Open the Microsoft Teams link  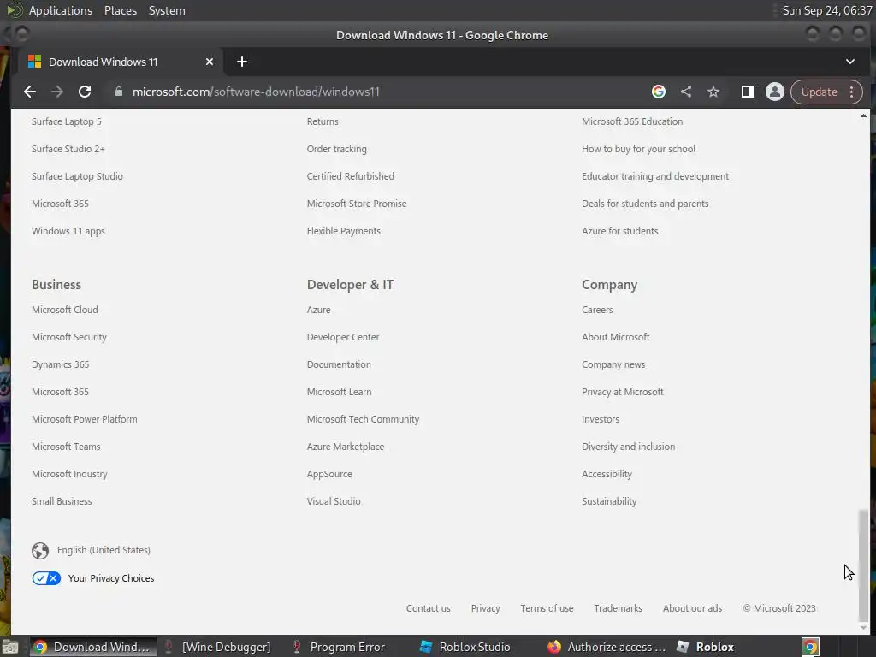point(66,447)
